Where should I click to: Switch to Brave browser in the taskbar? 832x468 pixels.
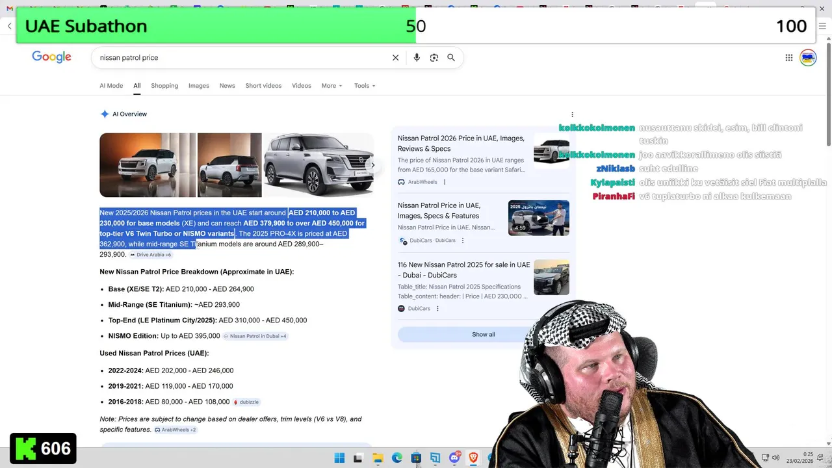click(473, 458)
